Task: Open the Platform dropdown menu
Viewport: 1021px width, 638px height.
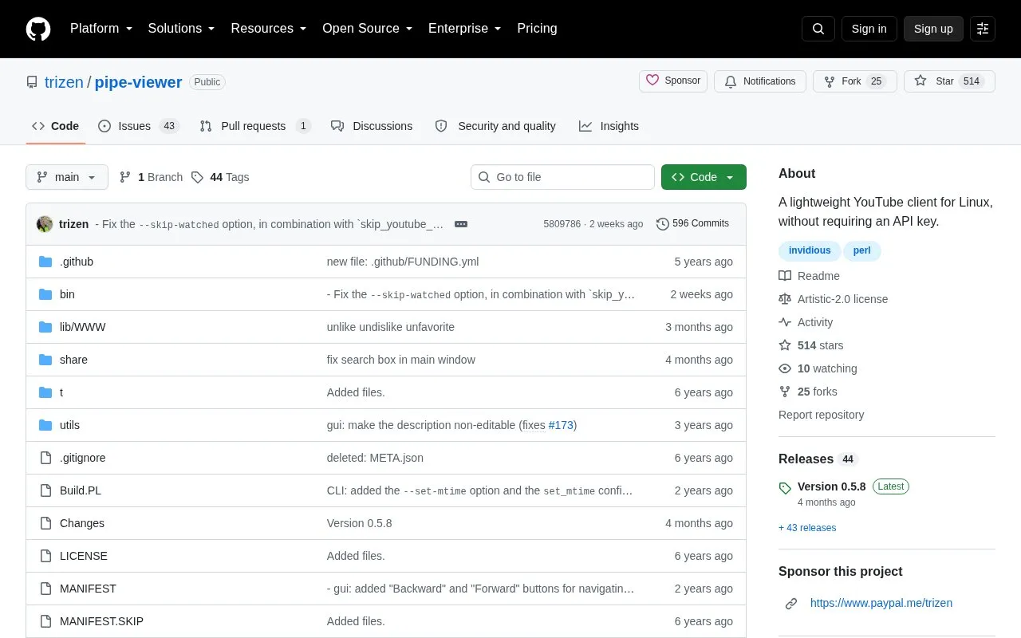Action: (101, 29)
